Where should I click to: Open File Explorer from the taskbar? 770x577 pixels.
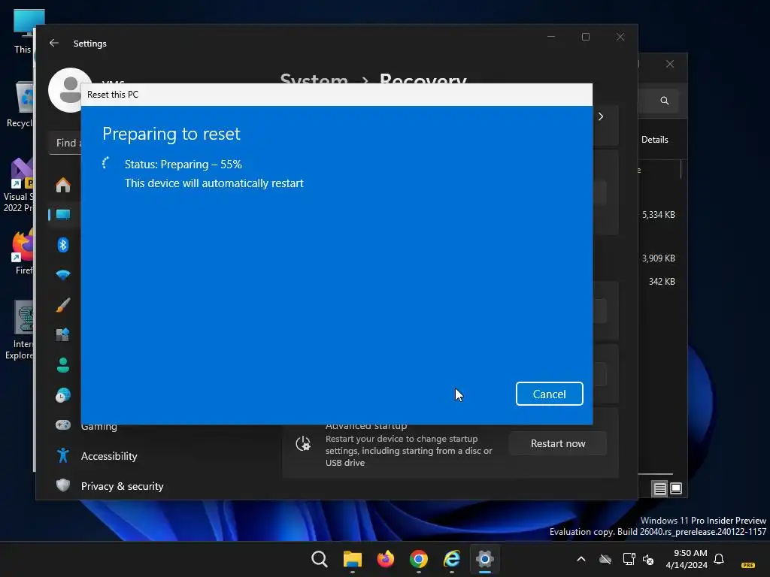click(352, 559)
